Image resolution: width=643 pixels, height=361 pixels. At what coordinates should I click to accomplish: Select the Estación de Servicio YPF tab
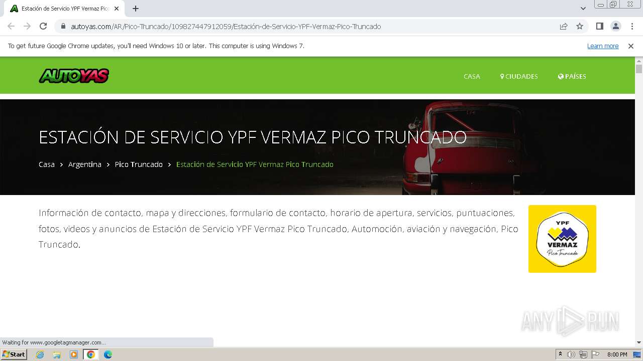65,9
